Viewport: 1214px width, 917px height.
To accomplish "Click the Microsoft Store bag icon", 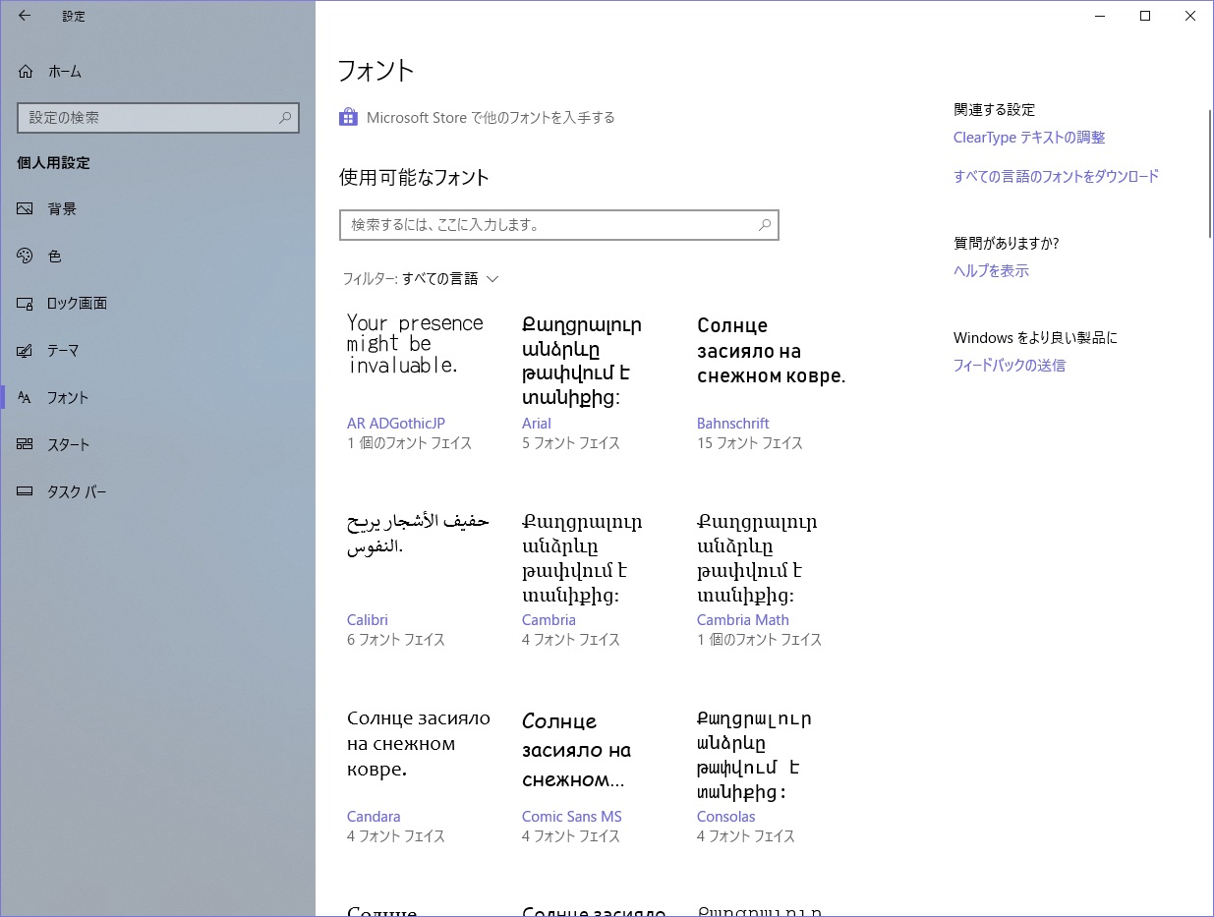I will 348,118.
